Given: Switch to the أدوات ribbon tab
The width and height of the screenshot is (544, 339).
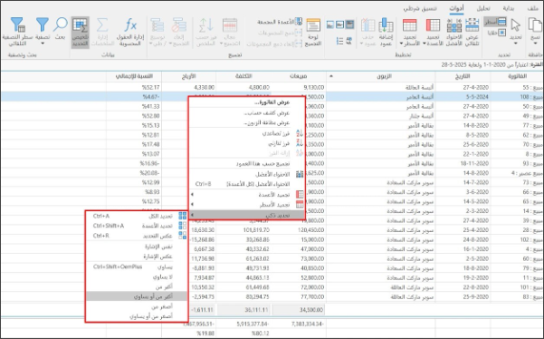Looking at the screenshot, I should [x=456, y=9].
